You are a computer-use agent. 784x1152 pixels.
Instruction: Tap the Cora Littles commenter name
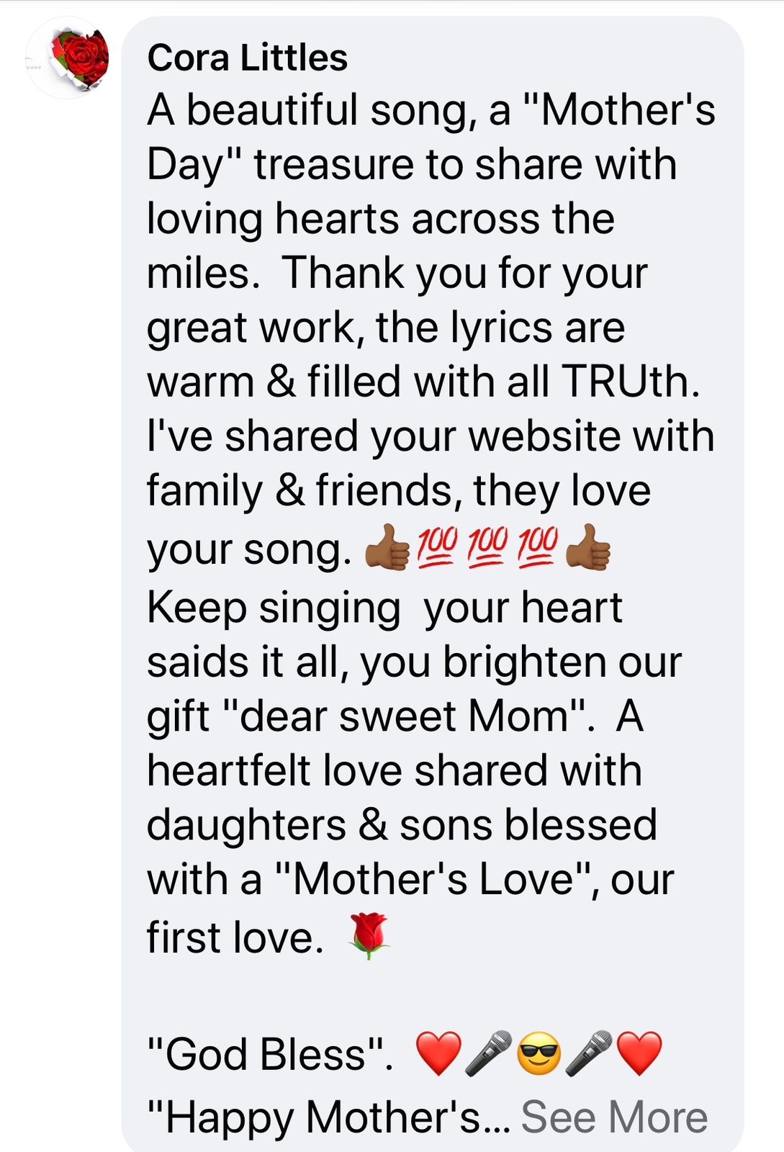pos(247,58)
